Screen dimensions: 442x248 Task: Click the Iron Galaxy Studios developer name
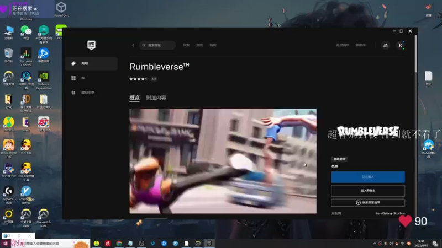tap(390, 213)
